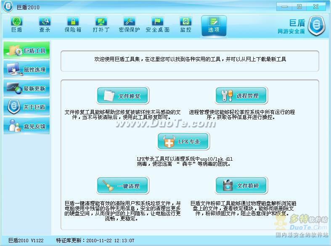Image resolution: width=331 pixels, height=246 pixels.
Task: Click the 一键清理 description text
Action: tap(122, 211)
